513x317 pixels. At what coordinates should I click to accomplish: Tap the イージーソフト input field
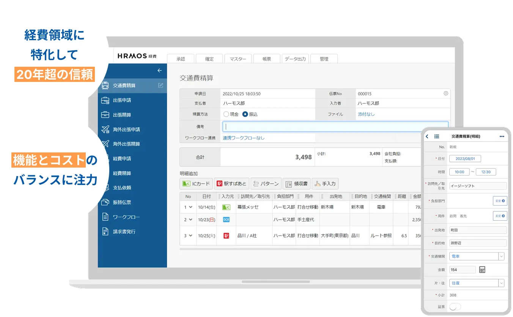click(478, 186)
